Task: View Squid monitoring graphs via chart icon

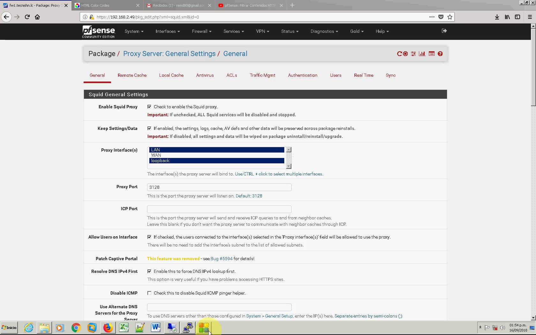Action: [x=422, y=54]
